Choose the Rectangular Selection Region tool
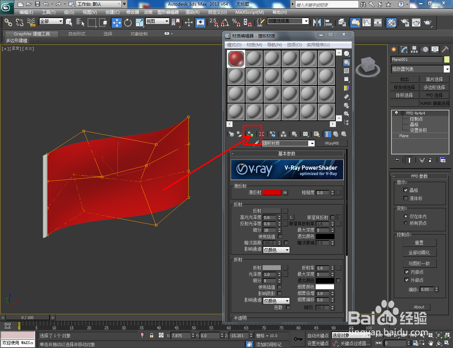Screen dimensions: 453x348 click(x=92, y=23)
